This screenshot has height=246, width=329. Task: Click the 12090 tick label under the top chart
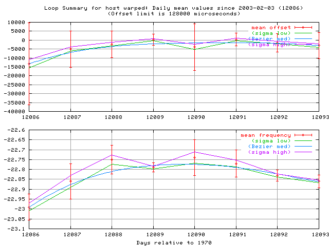[x=194, y=117]
